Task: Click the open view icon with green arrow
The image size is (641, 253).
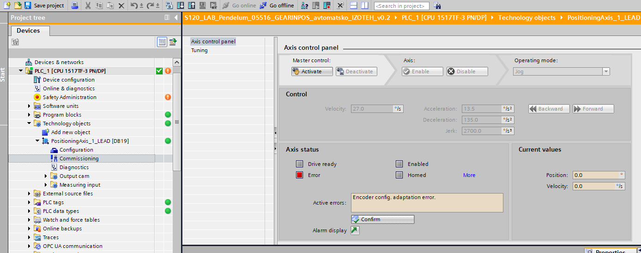Action: 173,42
